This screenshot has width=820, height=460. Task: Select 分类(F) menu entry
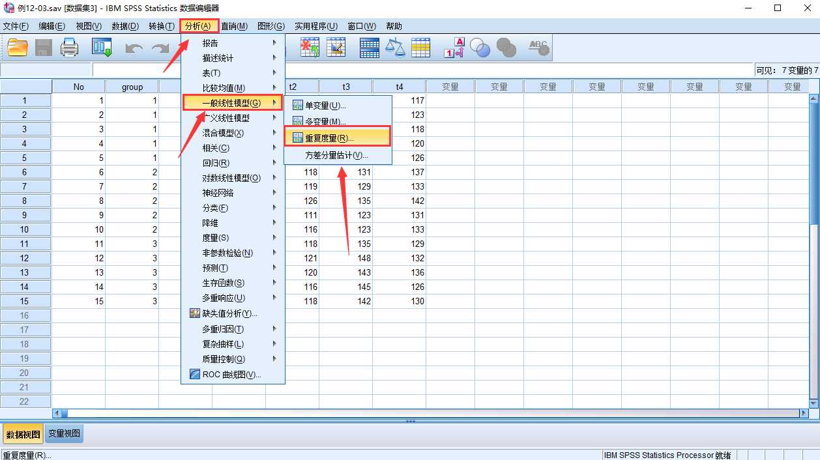coord(232,208)
